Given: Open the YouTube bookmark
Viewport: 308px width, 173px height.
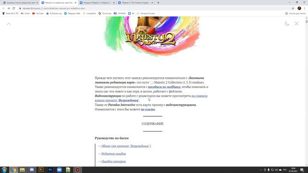Looking at the screenshot, I should click(38, 13).
